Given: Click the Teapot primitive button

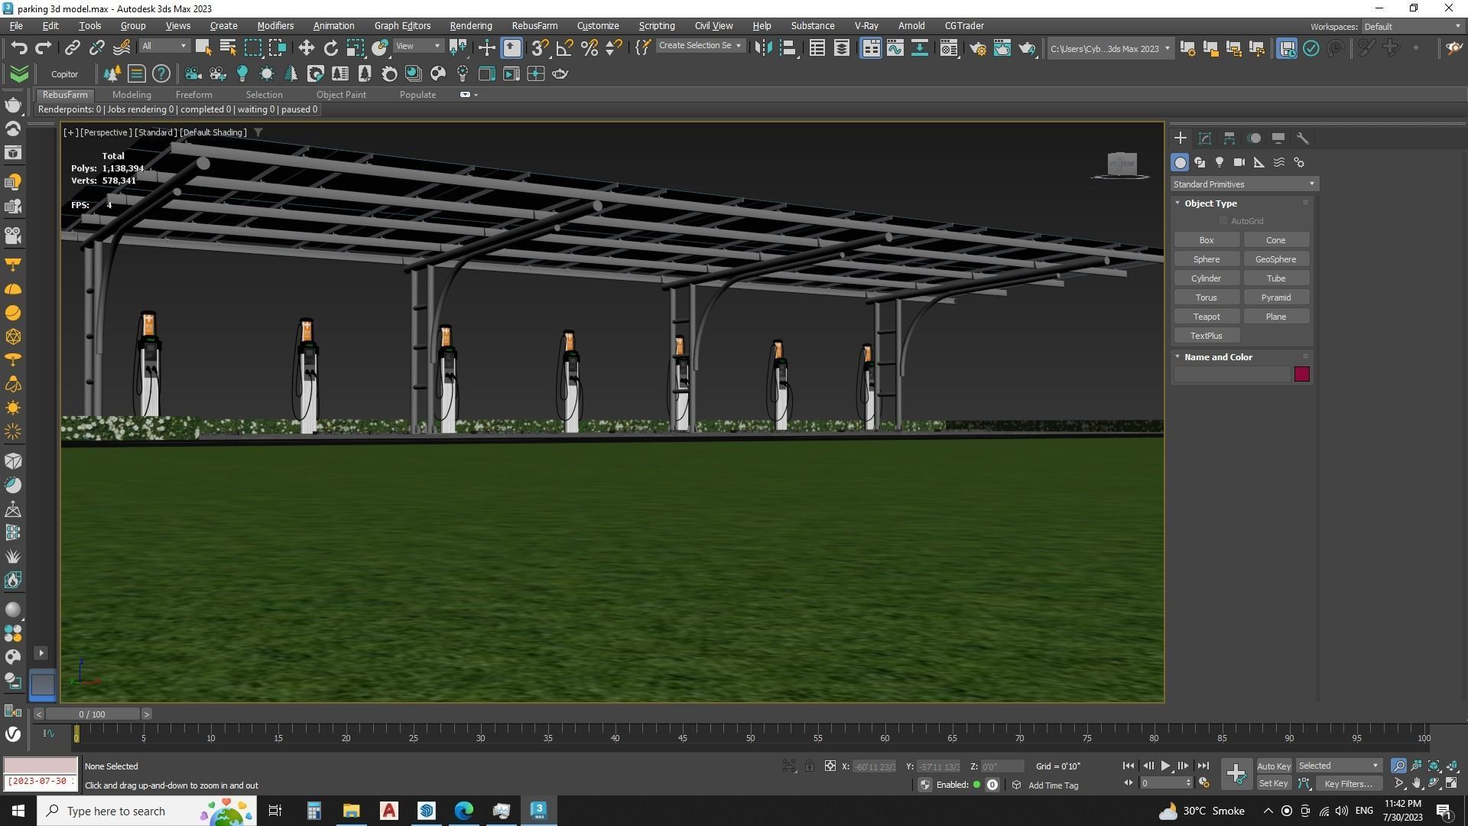Looking at the screenshot, I should click(1206, 317).
